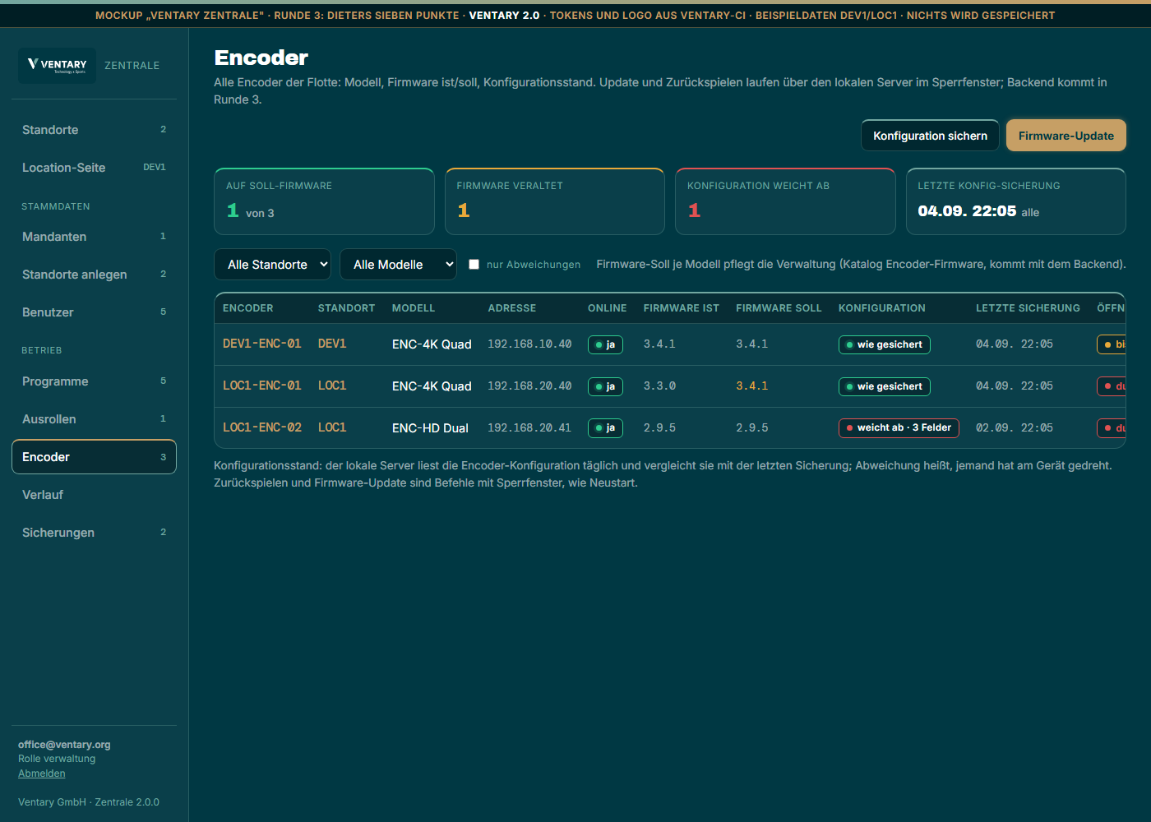Open the Alle Modelle dropdown
The height and width of the screenshot is (822, 1151).
[398, 265]
